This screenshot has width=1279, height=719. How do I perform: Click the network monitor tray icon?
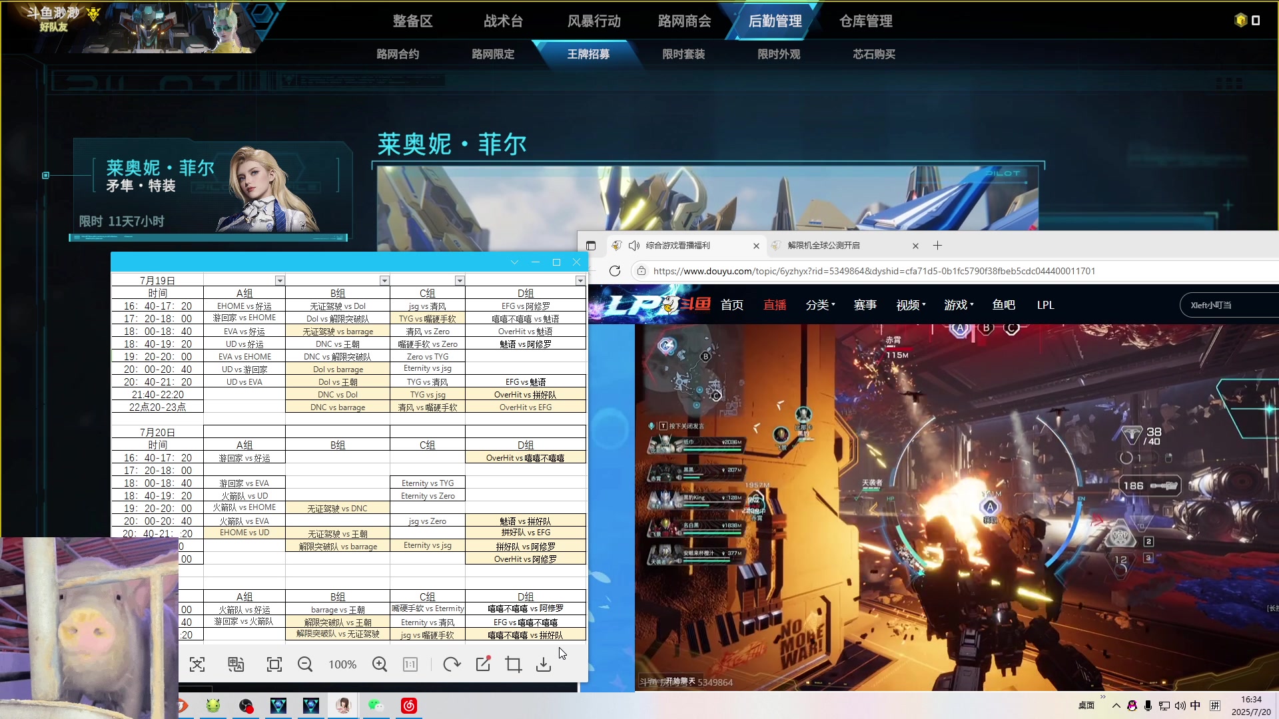(x=1164, y=706)
